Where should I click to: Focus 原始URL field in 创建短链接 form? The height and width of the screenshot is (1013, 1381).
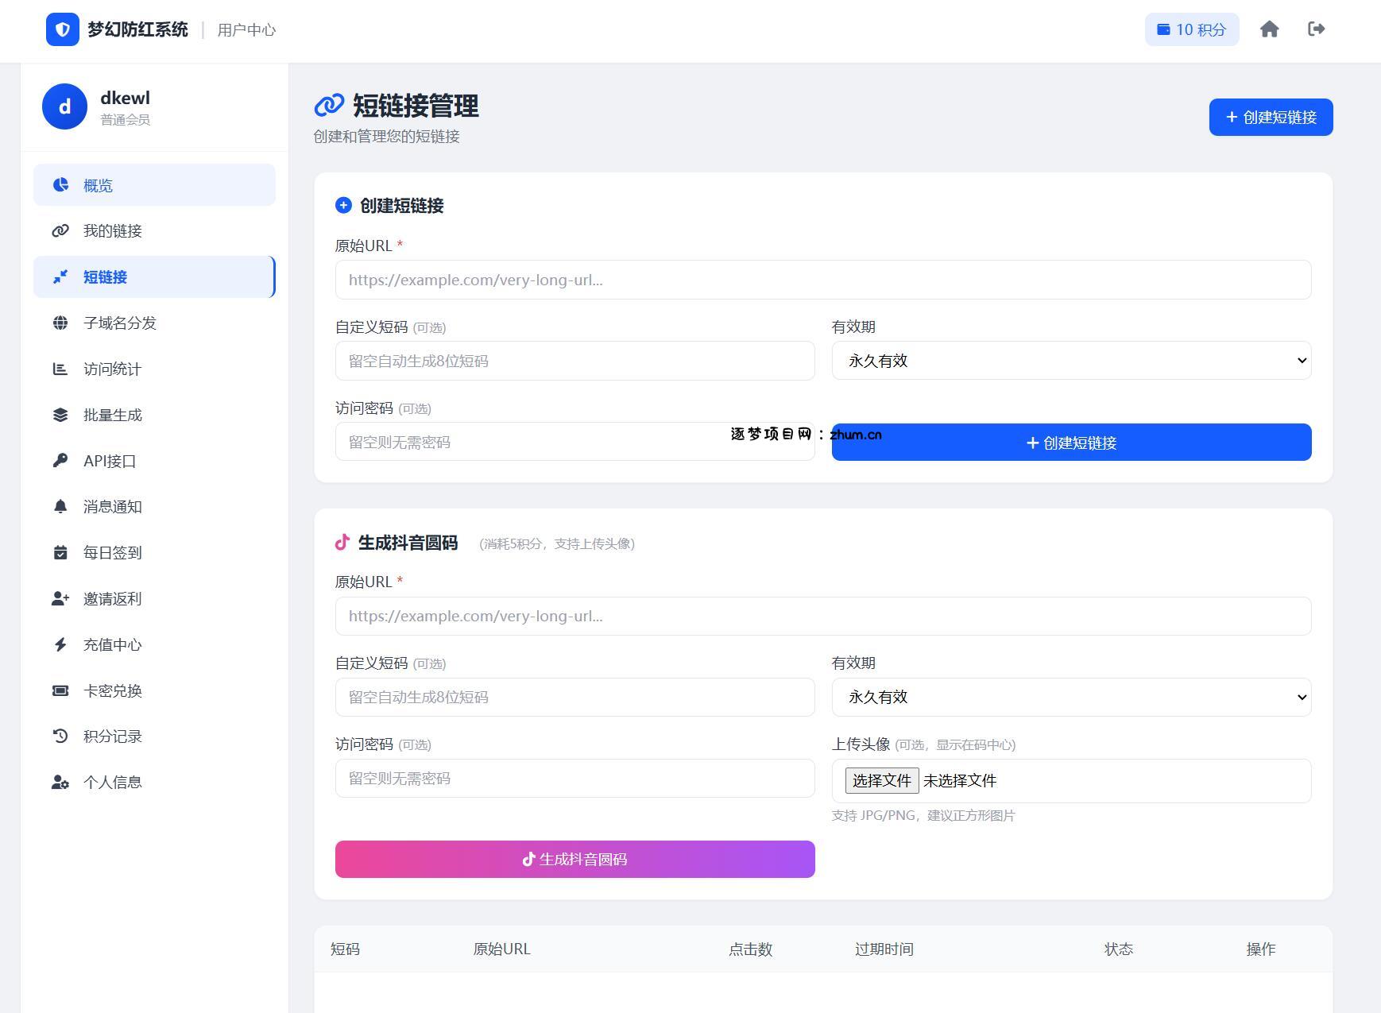[x=823, y=280]
